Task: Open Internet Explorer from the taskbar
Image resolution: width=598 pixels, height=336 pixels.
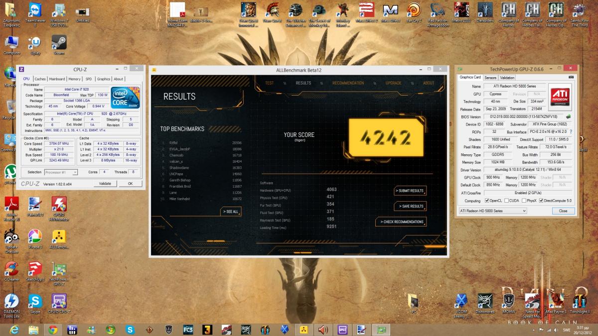Action: (13, 329)
